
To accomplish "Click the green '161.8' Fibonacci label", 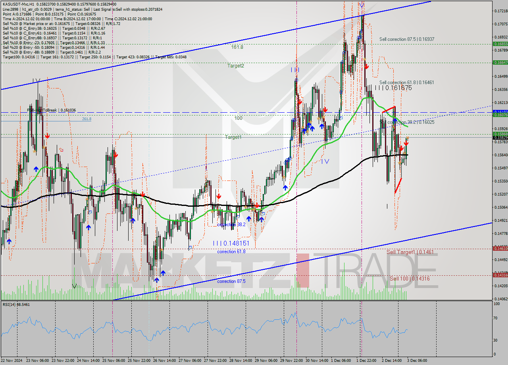I will [237, 47].
